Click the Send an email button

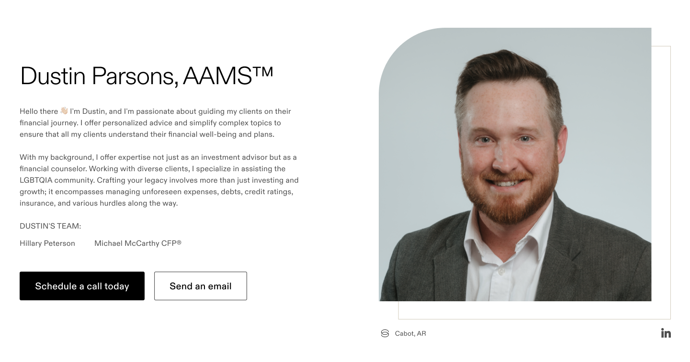click(x=201, y=286)
